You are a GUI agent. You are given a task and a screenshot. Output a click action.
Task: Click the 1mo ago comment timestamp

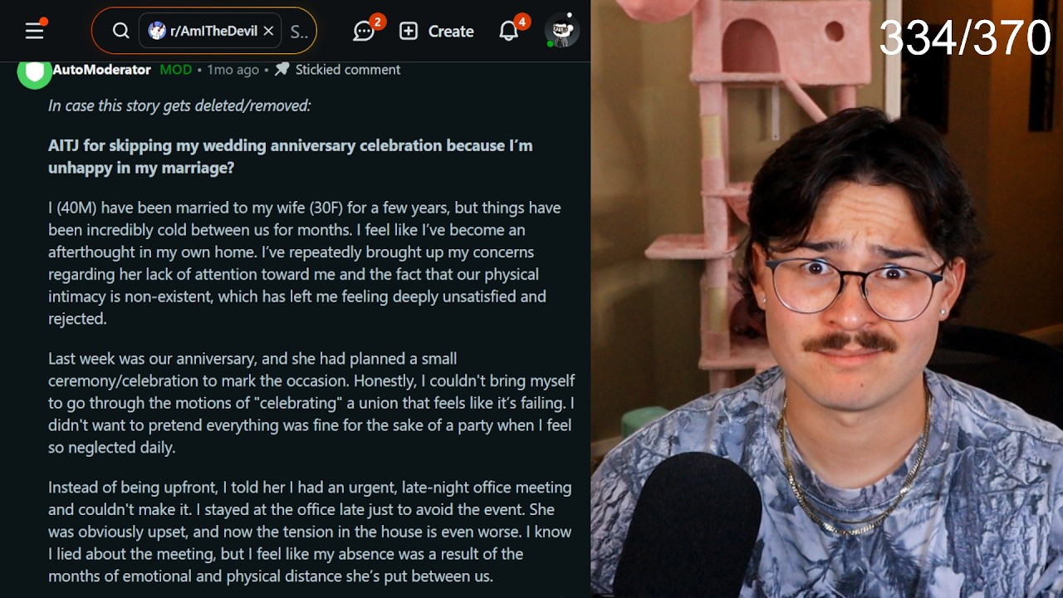[x=233, y=70]
